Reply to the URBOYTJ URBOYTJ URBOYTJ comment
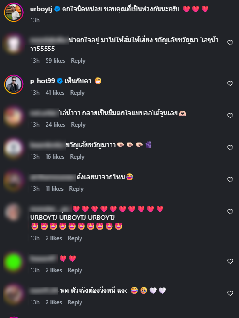 click(x=75, y=238)
